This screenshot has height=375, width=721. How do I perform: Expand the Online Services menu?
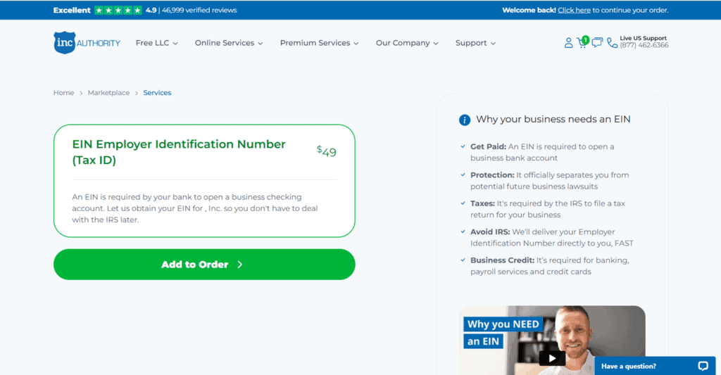tap(229, 43)
